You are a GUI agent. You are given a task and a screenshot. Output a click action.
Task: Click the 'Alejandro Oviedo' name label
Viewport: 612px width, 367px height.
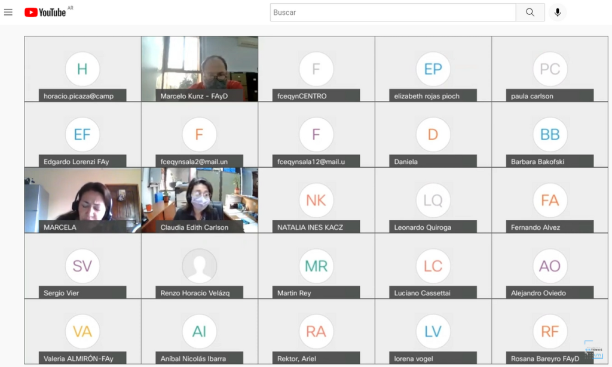pyautogui.click(x=538, y=293)
